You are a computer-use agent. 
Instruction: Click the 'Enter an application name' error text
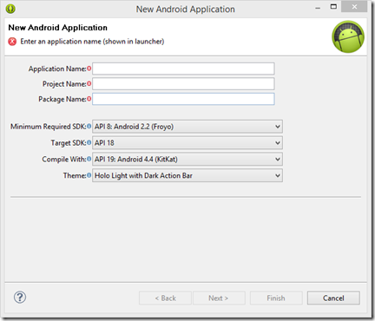92,42
